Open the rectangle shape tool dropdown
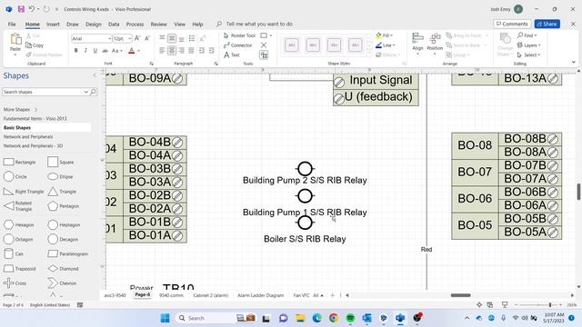The image size is (582, 327). click(271, 35)
